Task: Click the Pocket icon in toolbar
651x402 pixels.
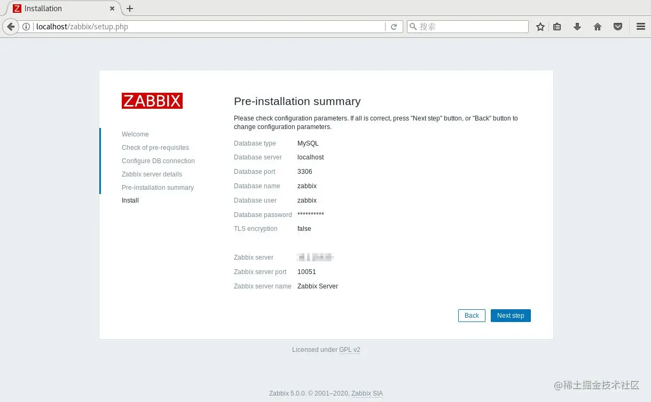Action: tap(618, 27)
